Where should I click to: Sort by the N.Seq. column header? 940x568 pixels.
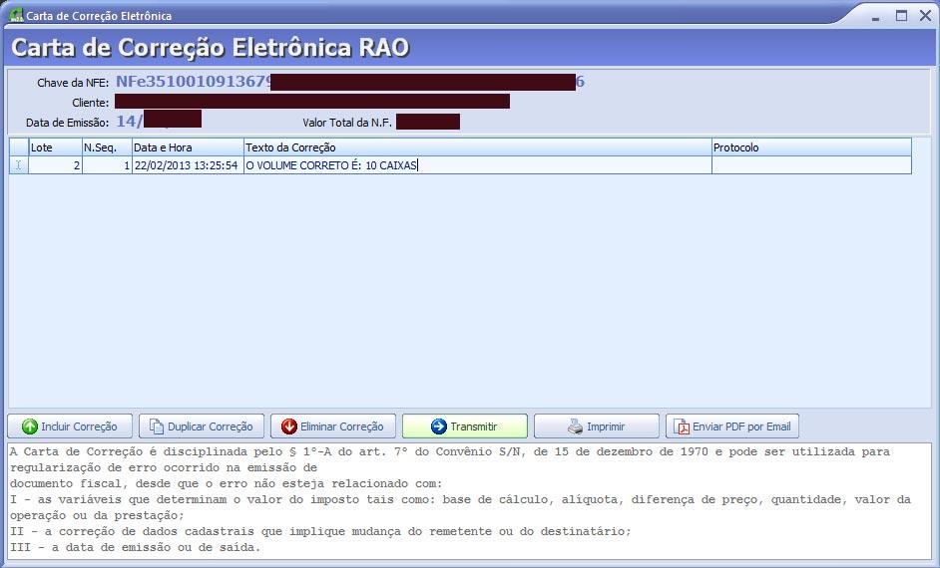pyautogui.click(x=107, y=147)
